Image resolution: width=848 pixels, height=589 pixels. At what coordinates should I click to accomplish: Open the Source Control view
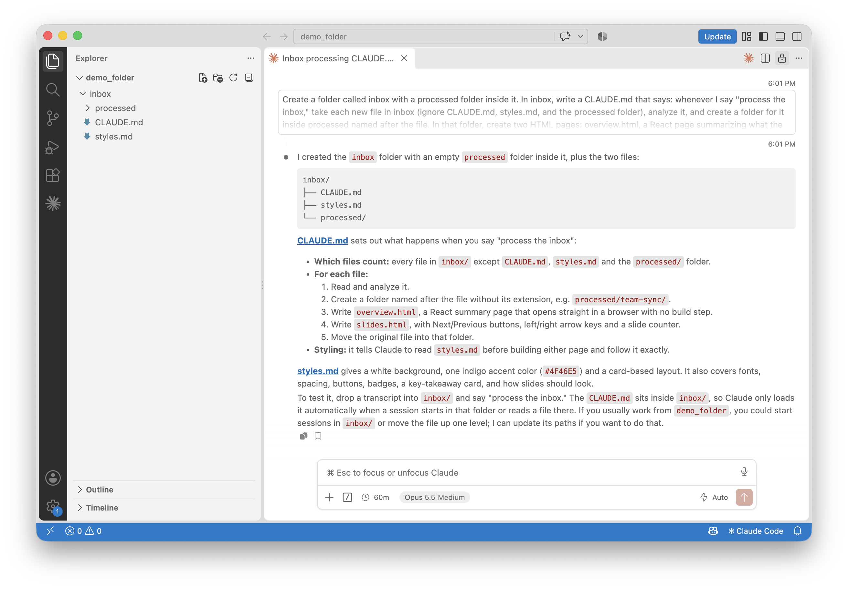(53, 118)
